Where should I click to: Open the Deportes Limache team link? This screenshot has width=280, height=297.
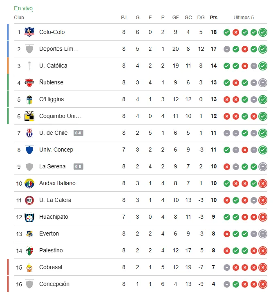click(59, 49)
